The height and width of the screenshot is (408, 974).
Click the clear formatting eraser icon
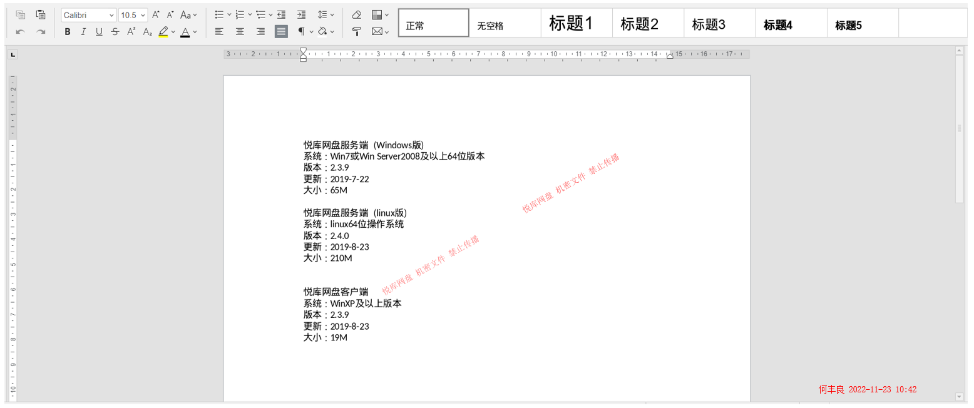tap(357, 14)
